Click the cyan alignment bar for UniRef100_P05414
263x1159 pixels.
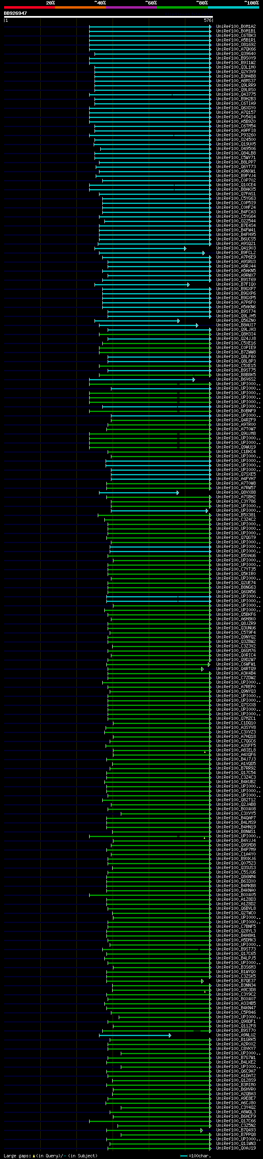150,117
